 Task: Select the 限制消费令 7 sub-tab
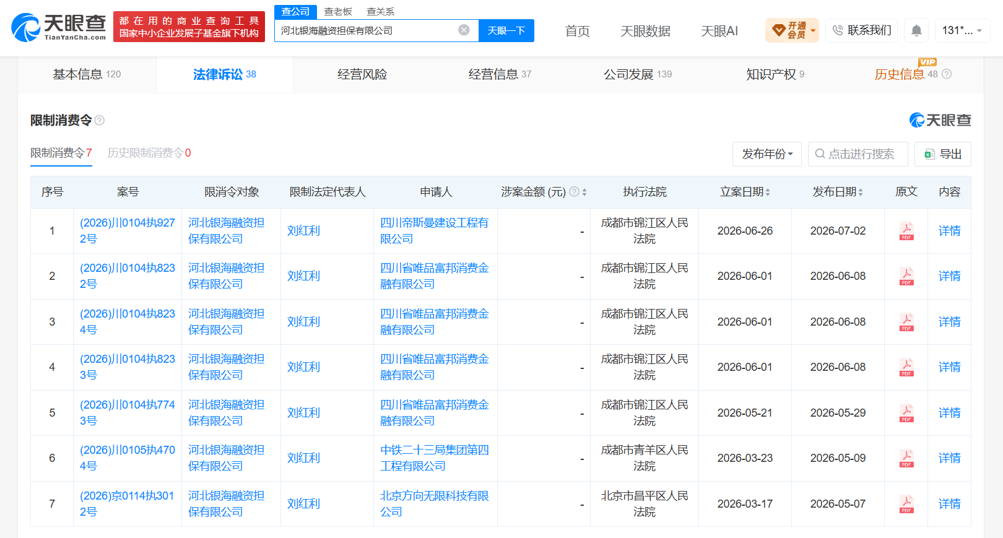(x=61, y=153)
